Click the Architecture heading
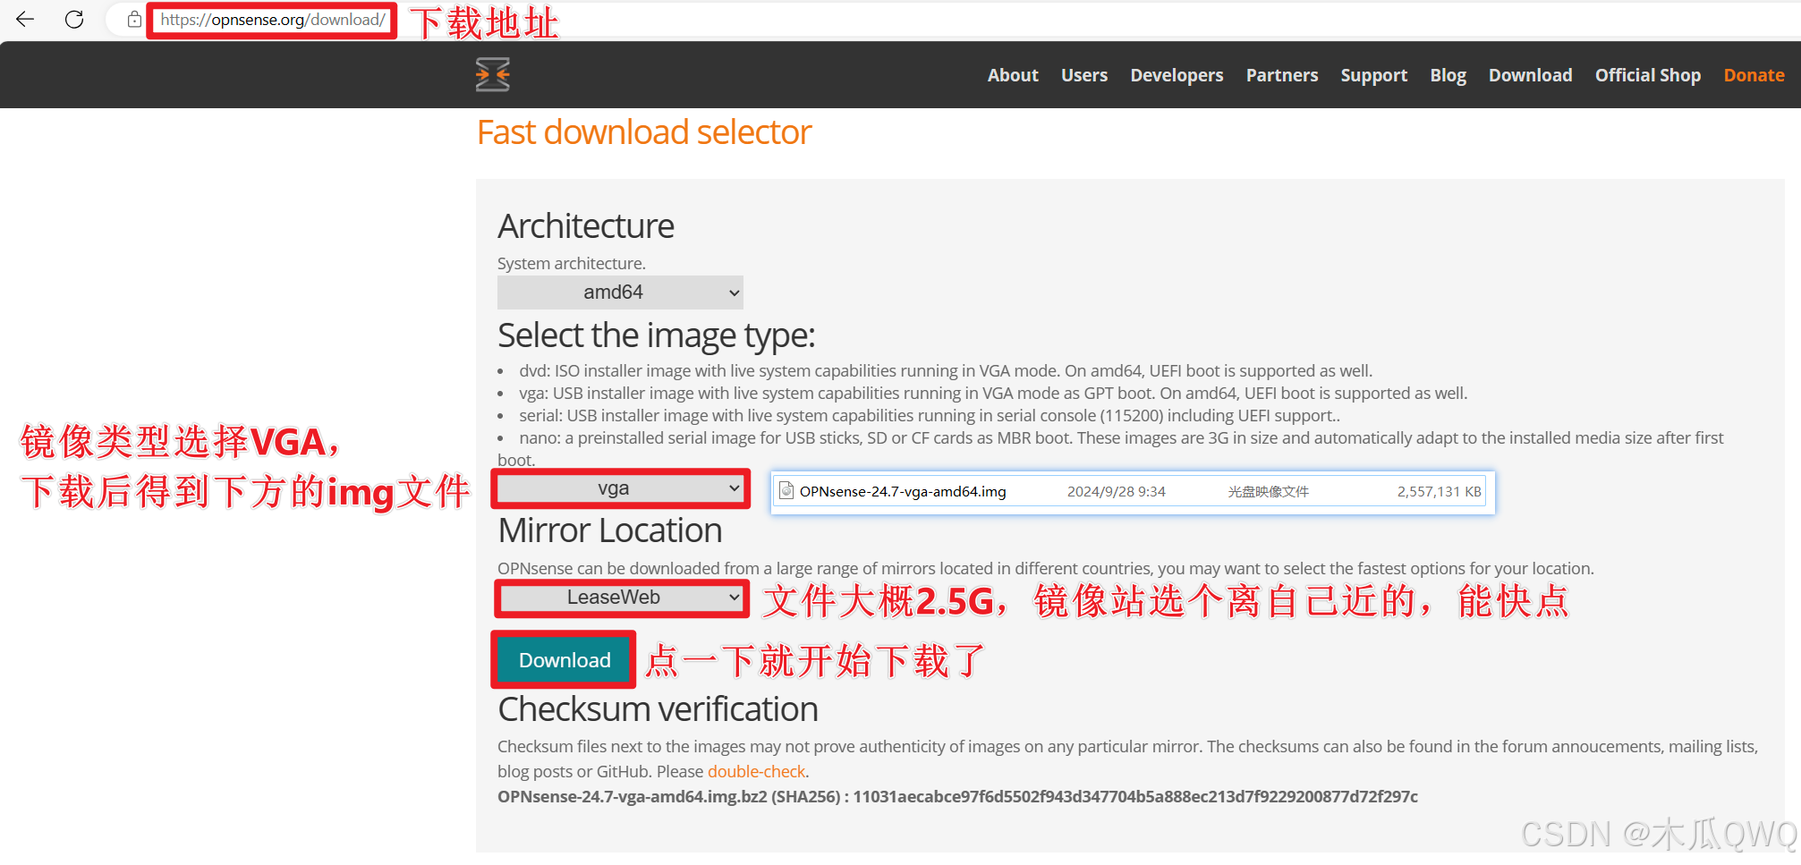Screen dimensions: 1801x865 click(x=586, y=226)
